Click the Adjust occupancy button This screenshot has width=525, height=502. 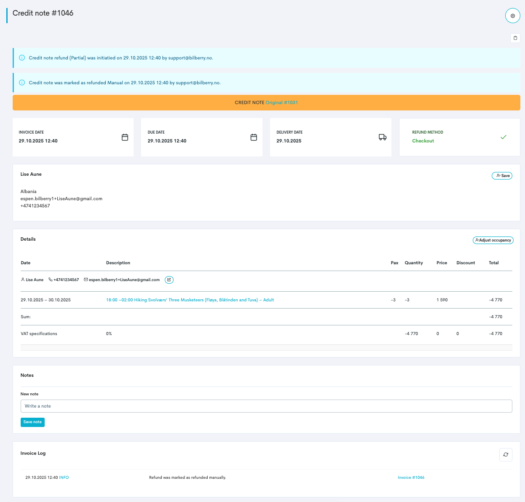(493, 240)
